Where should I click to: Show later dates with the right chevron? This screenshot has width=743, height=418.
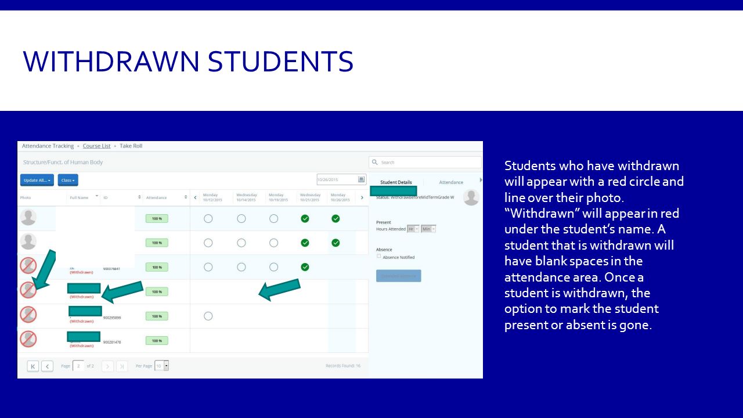(x=362, y=197)
